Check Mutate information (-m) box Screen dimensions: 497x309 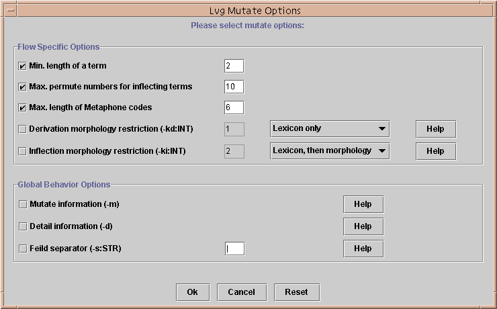click(23, 204)
